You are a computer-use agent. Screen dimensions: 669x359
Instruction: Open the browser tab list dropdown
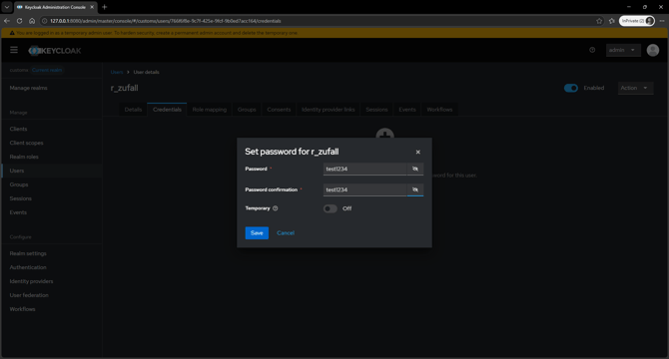6,7
